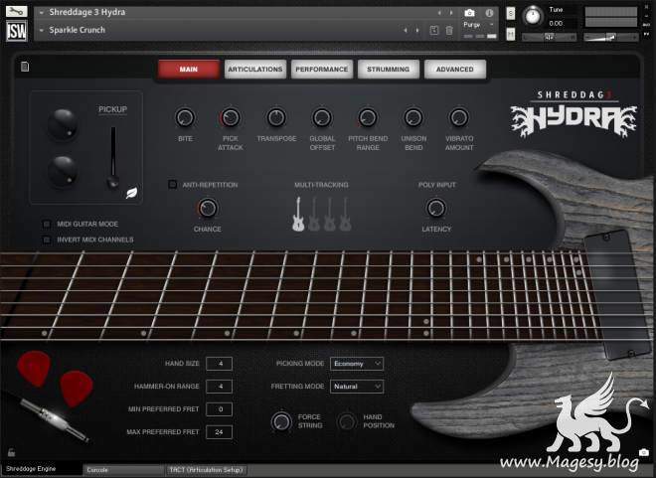This screenshot has width=656, height=478.
Task: Click the Global Offset knob
Action: (322, 118)
